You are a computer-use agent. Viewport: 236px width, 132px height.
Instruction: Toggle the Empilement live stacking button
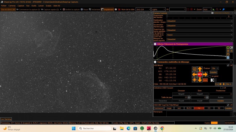pyautogui.click(x=107, y=9)
